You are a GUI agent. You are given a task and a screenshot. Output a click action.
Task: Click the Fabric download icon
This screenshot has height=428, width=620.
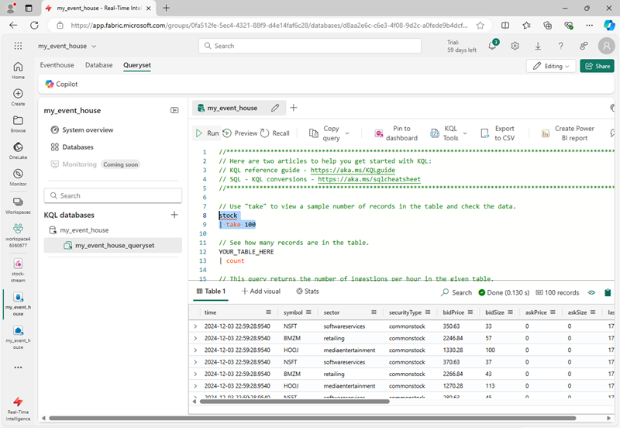(x=538, y=46)
